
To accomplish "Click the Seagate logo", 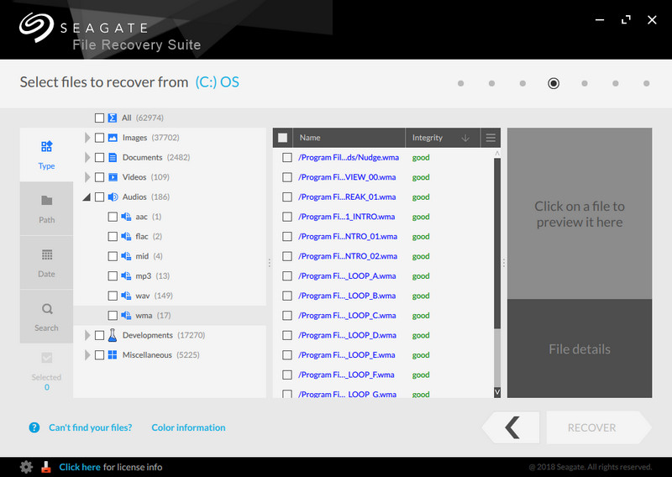I will 36,27.
